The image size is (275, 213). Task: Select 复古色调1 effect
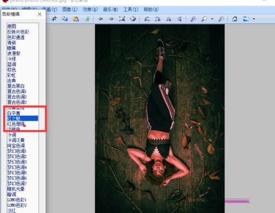pos(17,91)
